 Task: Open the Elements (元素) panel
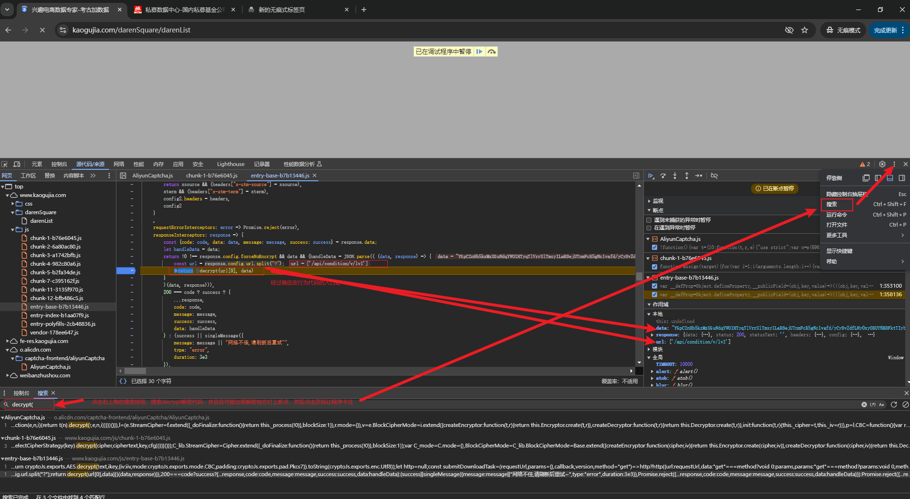(37, 164)
